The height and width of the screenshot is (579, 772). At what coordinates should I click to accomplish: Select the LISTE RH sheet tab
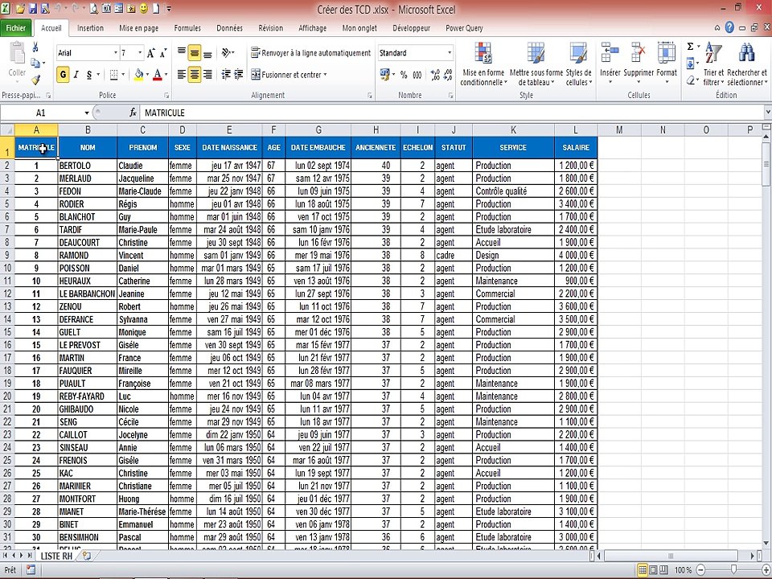point(56,556)
